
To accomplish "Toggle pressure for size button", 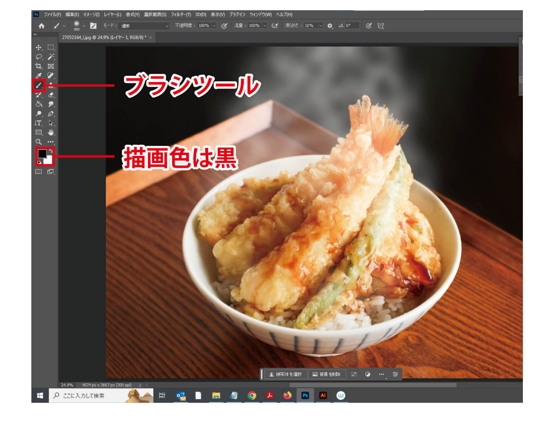I will tap(369, 26).
